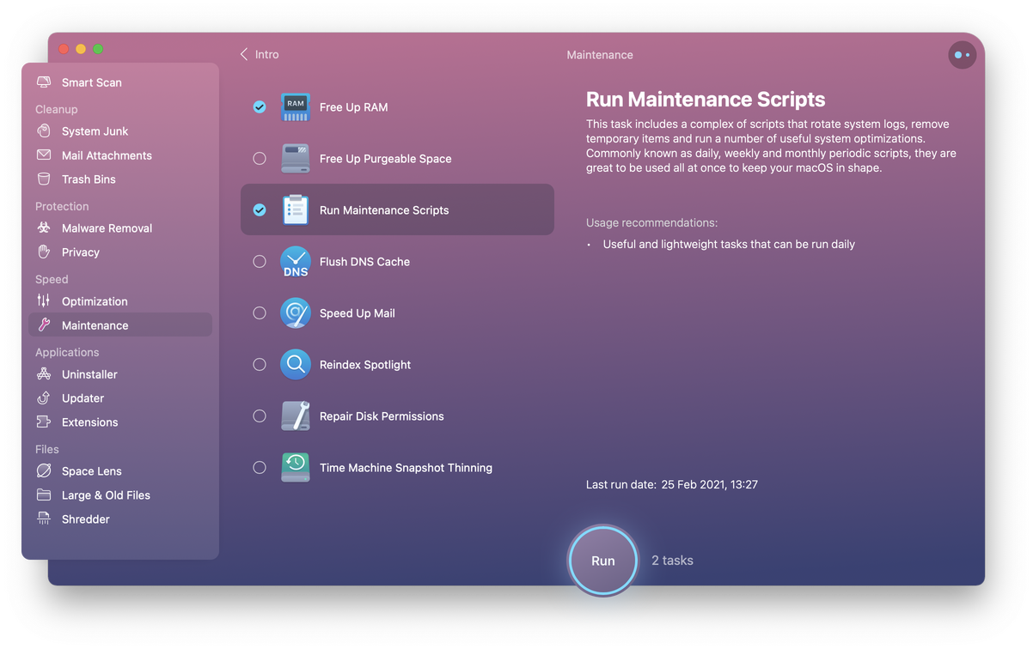Uncheck the Free Up RAM checkbox
The width and height of the screenshot is (1033, 649).
[260, 107]
